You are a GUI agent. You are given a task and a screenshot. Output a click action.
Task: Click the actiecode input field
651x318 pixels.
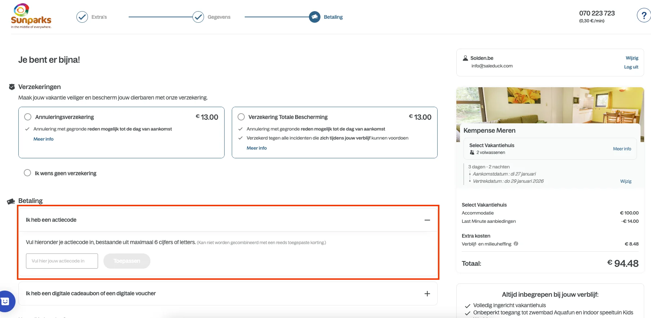click(x=62, y=261)
